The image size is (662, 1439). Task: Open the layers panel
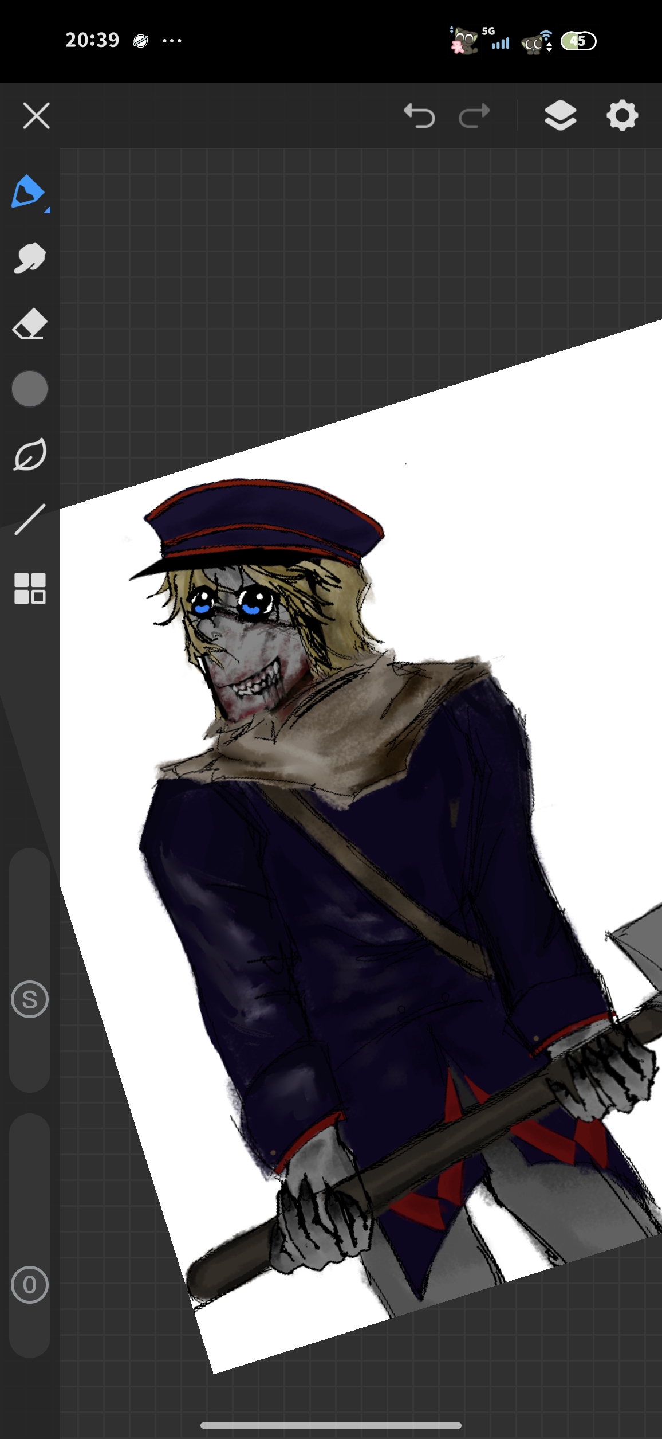pyautogui.click(x=560, y=116)
